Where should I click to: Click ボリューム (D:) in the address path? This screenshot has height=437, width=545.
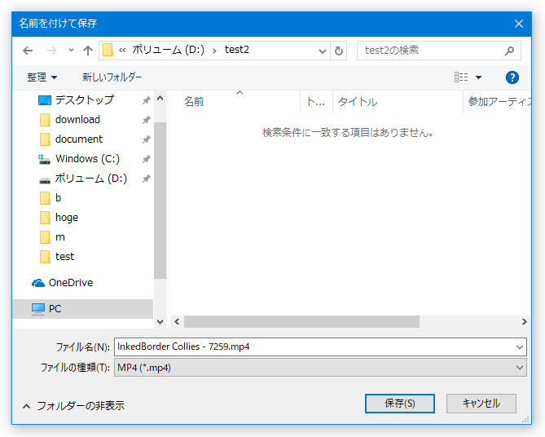[169, 50]
